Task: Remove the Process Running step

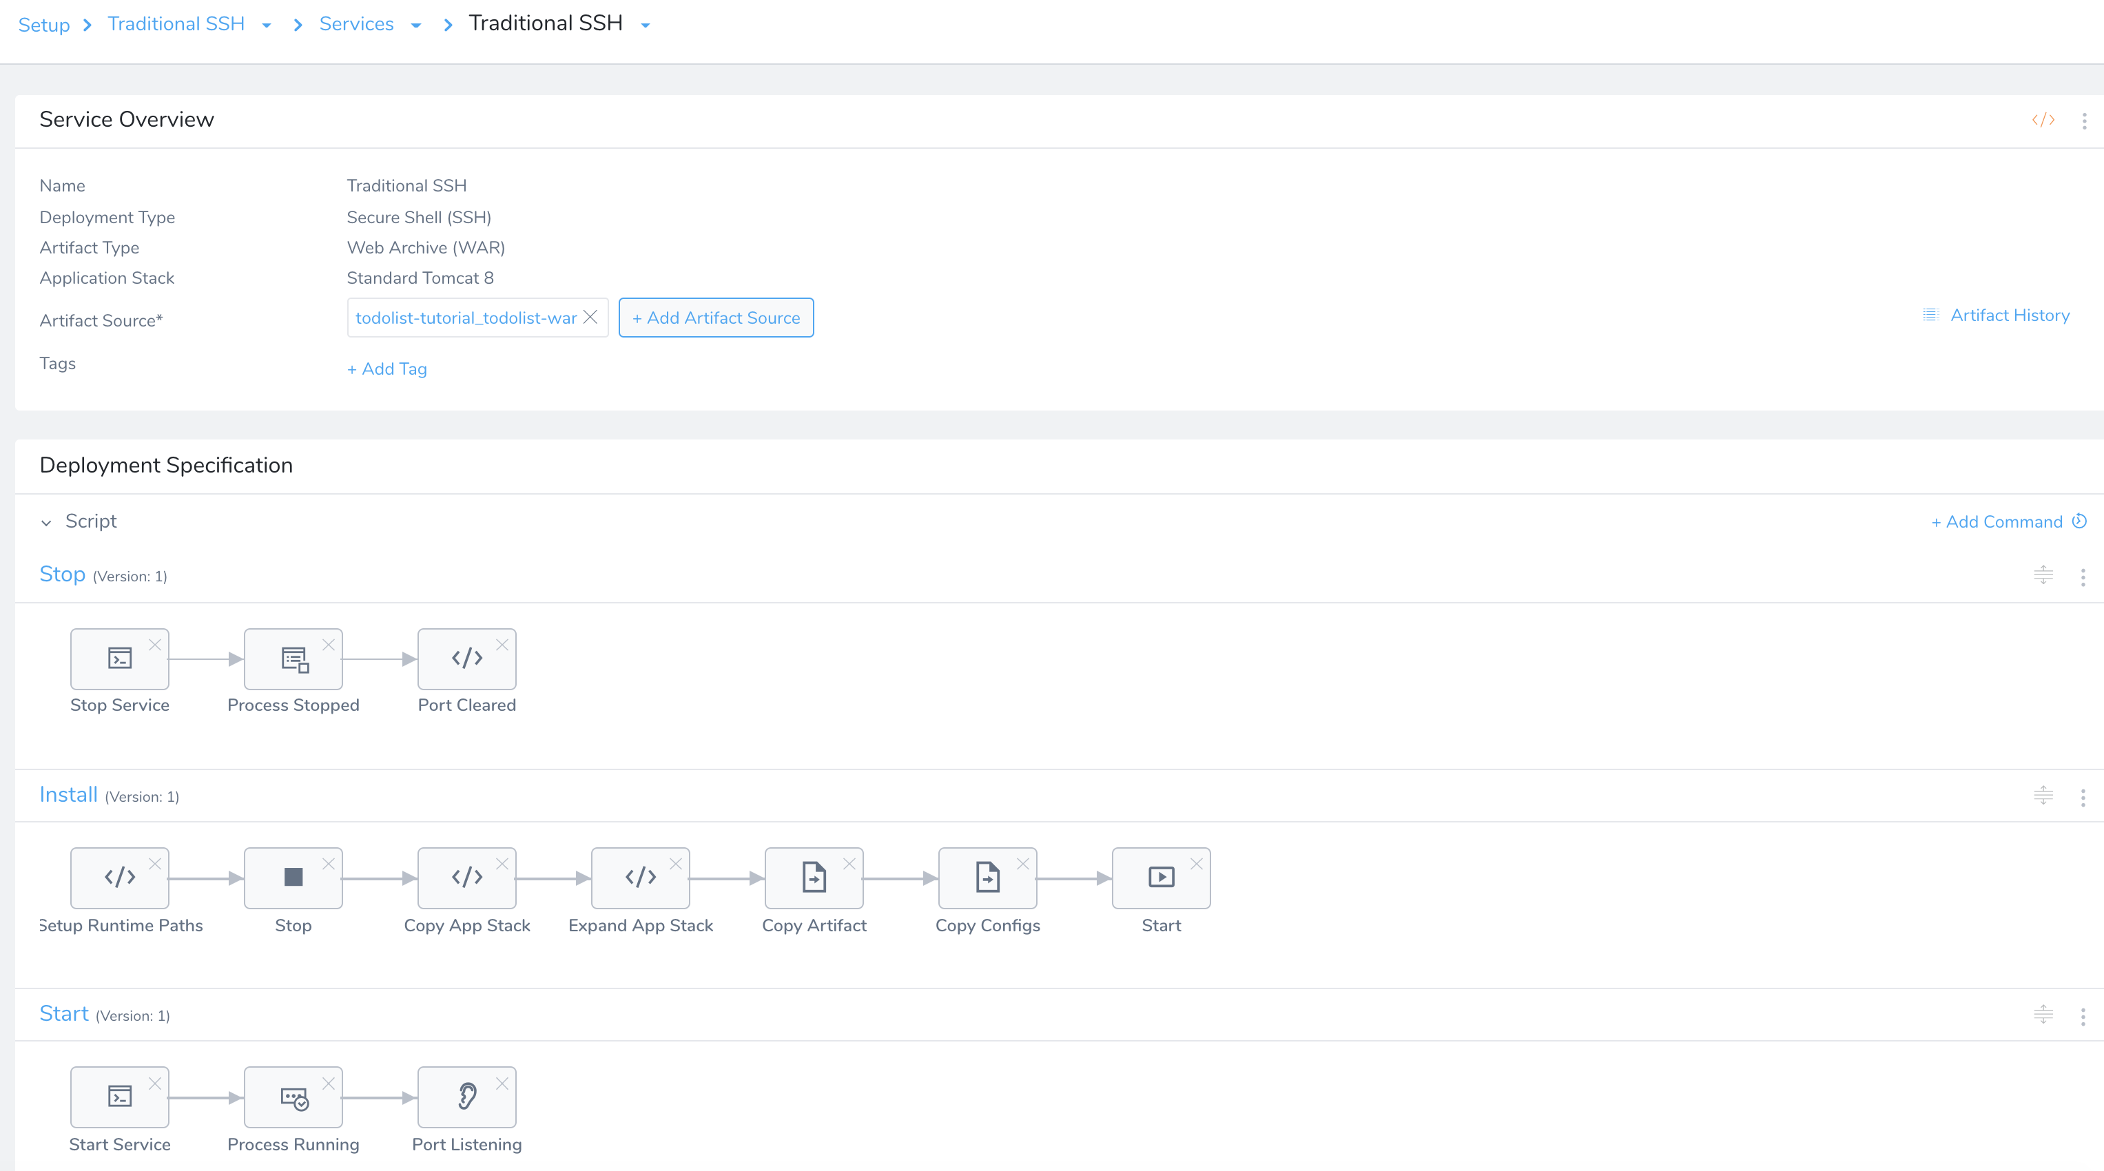Action: click(x=329, y=1083)
